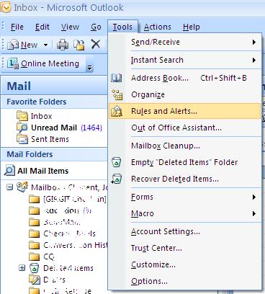Open the Macro submenu
Image resolution: width=265 pixels, height=294 pixels.
184,213
